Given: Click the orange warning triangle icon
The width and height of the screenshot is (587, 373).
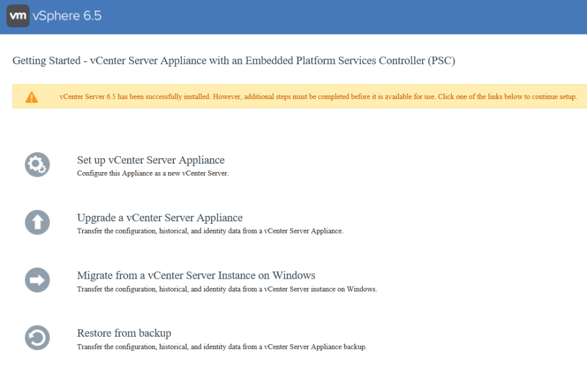Looking at the screenshot, I should (x=31, y=97).
